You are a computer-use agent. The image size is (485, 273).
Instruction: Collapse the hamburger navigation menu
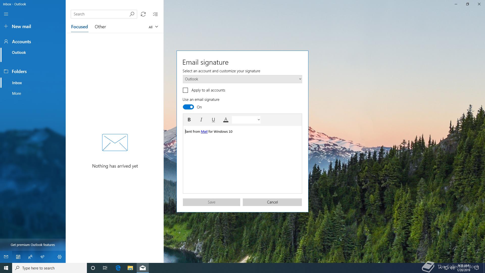pos(6,14)
